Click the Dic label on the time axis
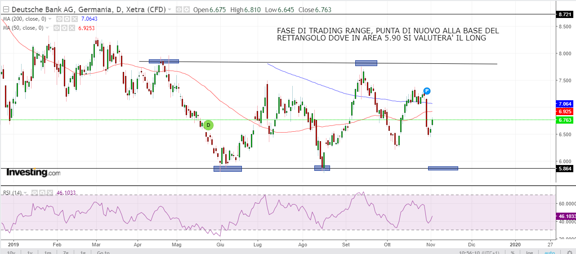Image resolution: width=576 pixels, height=254 pixels. [471, 245]
